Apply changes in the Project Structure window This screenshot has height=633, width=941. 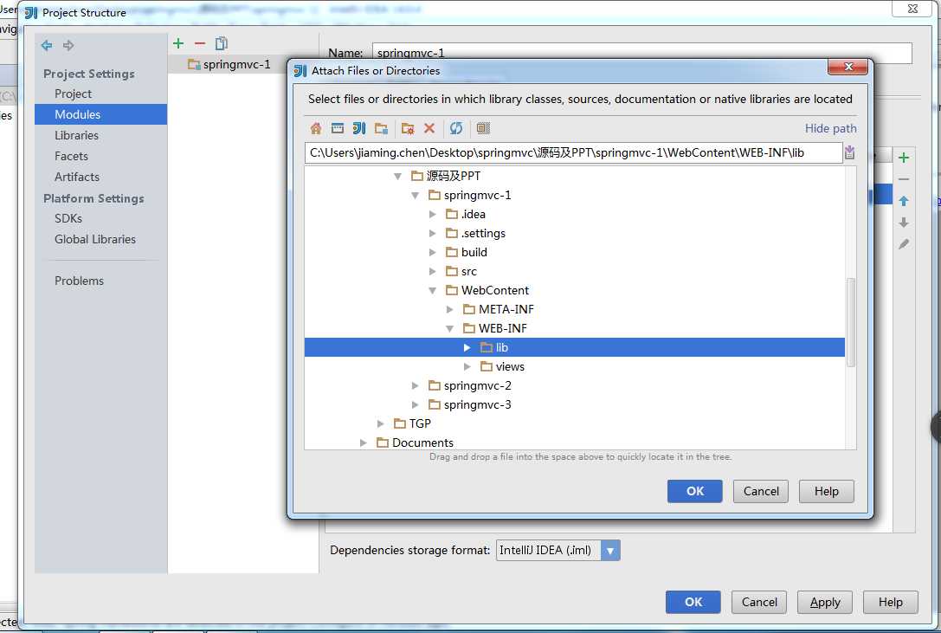[x=825, y=603]
